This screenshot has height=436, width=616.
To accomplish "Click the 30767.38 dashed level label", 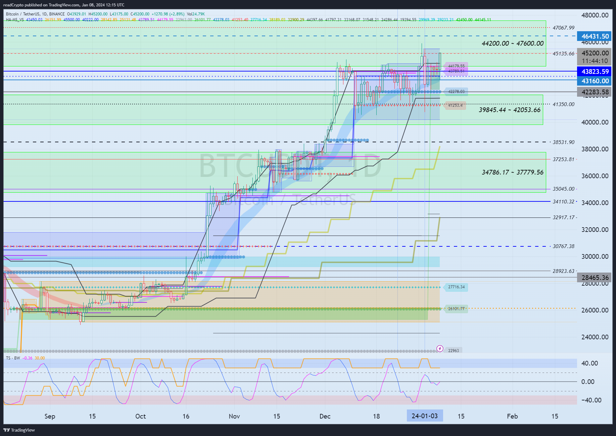I will click(564, 246).
